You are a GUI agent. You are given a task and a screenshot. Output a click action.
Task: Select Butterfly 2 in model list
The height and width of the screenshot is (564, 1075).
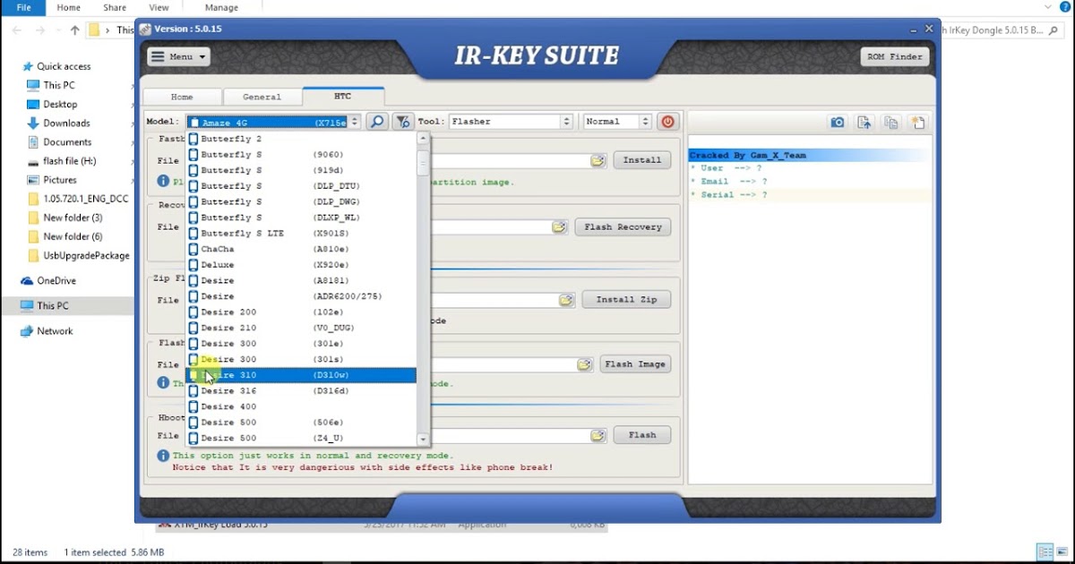(x=301, y=139)
